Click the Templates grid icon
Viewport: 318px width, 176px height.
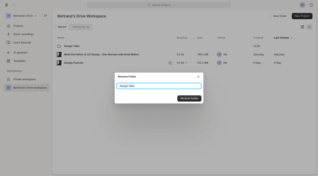(x=8, y=61)
